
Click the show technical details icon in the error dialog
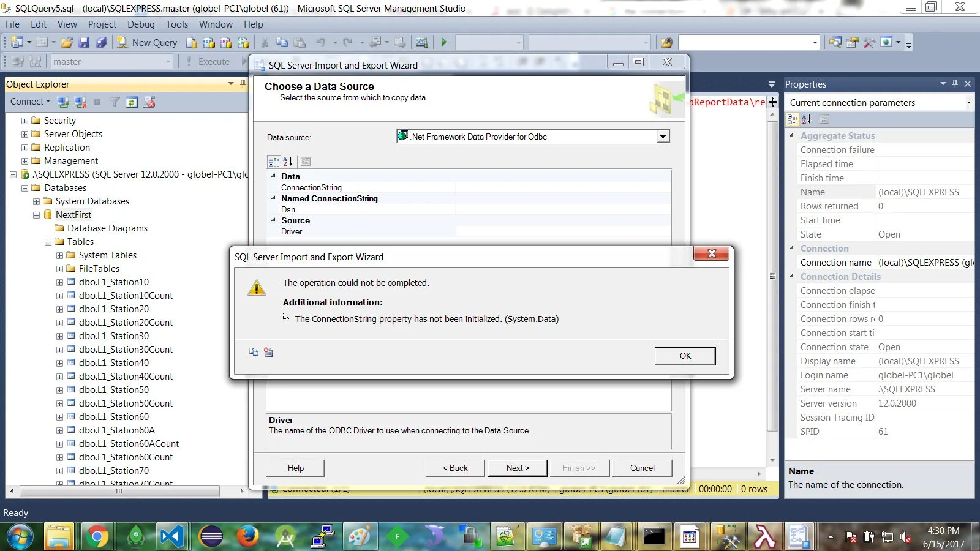pos(268,352)
